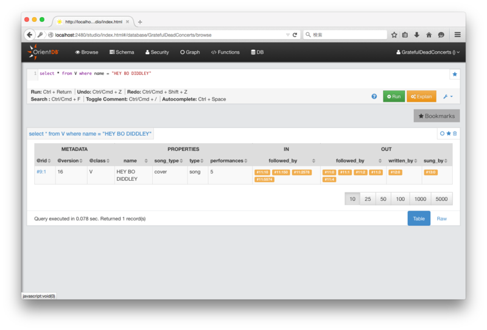Reload the page in the browser
Image resolution: width=487 pixels, height=330 pixels.
295,35
